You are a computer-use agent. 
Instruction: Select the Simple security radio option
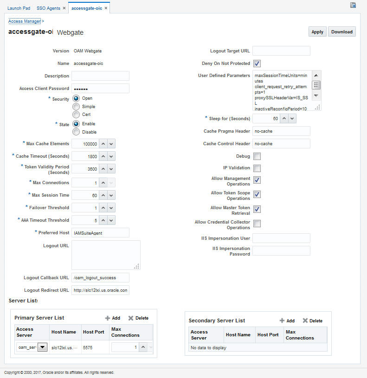[76, 107]
